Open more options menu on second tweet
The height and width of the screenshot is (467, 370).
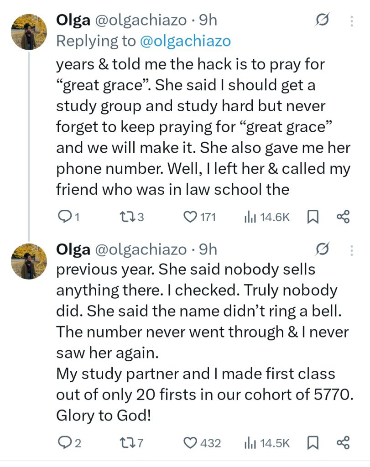pos(351,250)
